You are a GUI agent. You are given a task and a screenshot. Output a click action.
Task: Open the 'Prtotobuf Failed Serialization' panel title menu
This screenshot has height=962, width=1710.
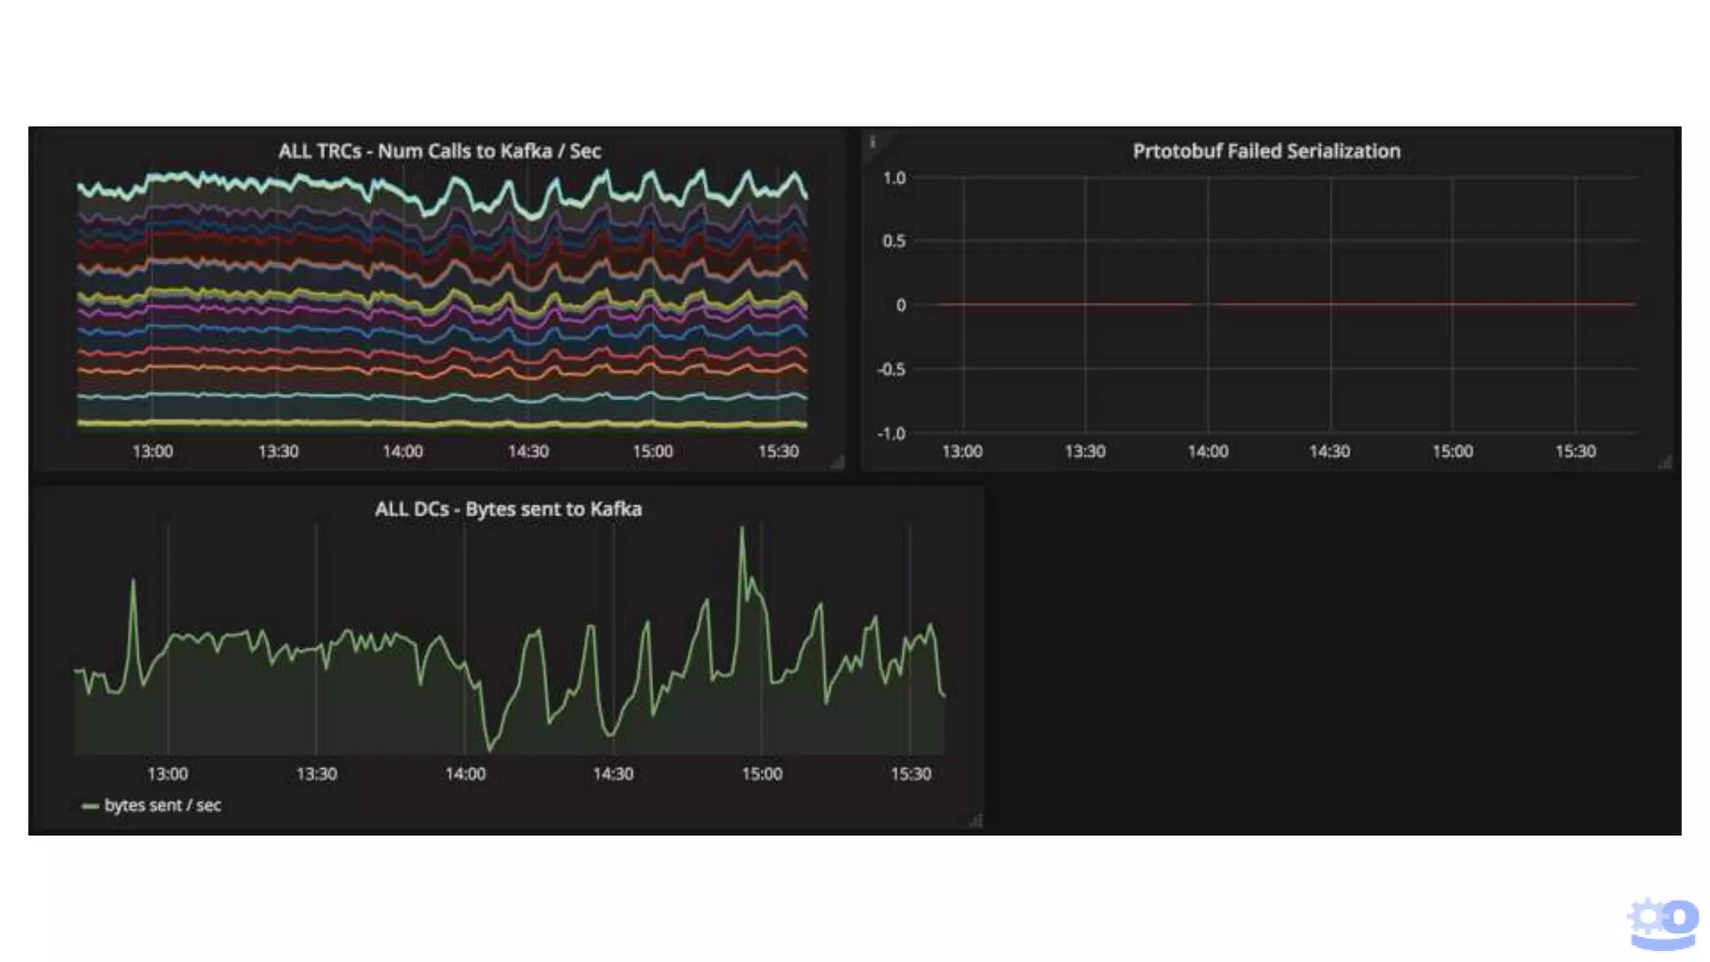click(1266, 151)
